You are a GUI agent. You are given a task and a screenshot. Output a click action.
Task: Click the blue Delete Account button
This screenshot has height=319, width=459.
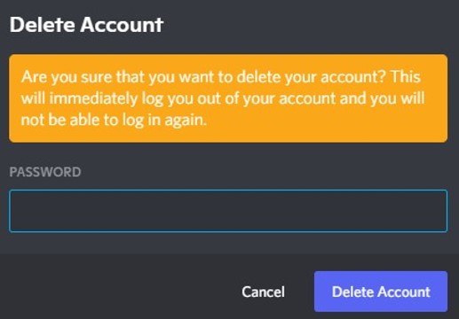coord(381,292)
